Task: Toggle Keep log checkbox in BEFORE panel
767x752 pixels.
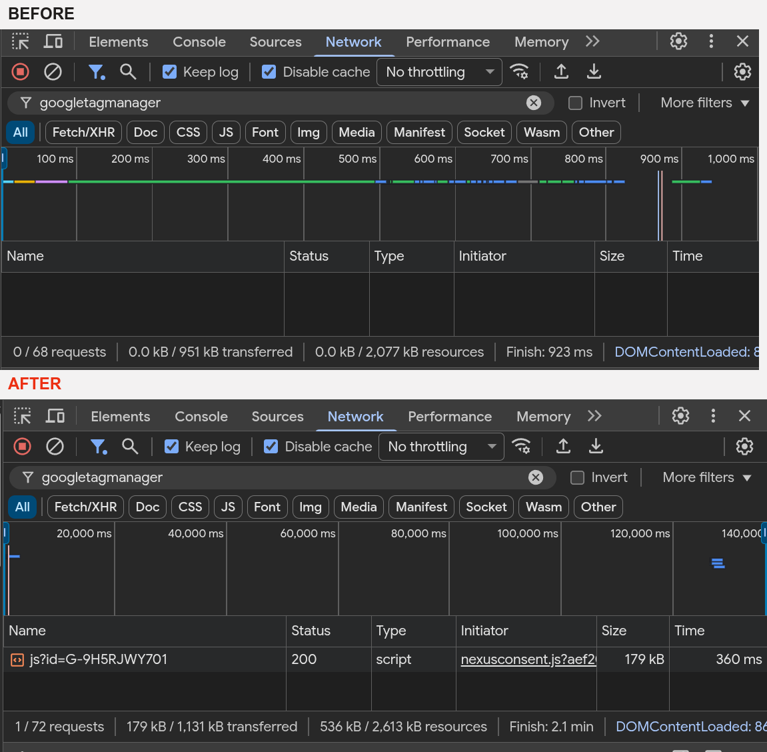Action: tap(170, 72)
